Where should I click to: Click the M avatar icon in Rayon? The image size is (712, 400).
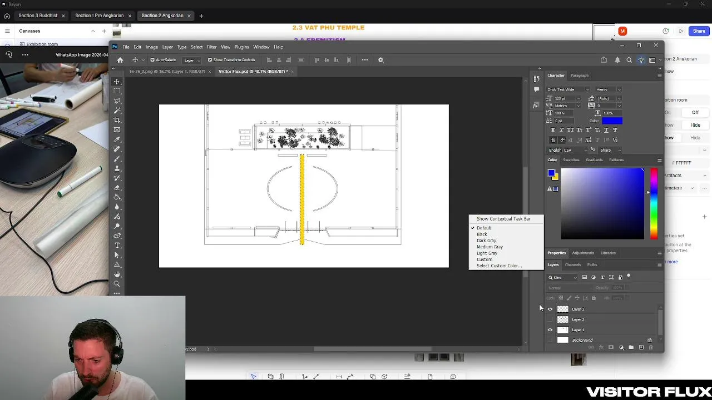[622, 31]
